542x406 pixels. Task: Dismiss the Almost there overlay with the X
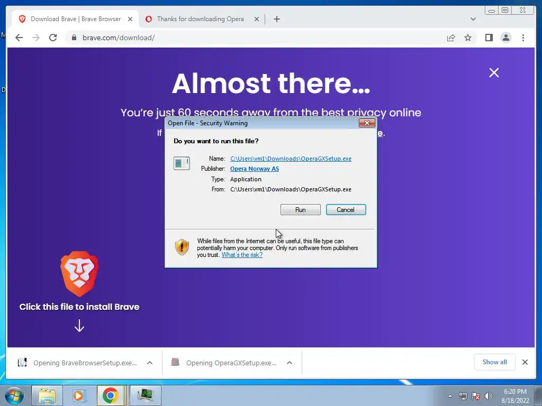(494, 72)
